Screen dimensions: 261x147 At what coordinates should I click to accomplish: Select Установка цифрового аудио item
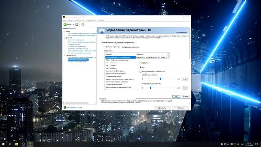coord(78,49)
